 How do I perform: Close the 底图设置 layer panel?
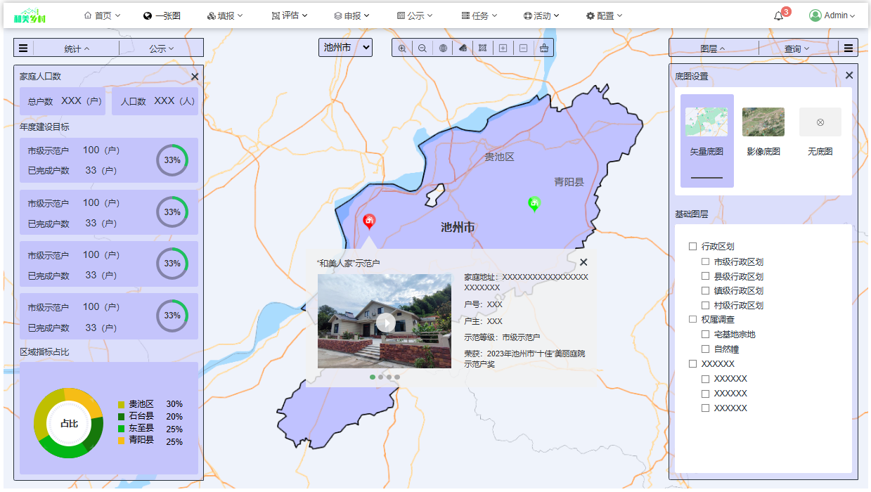click(x=849, y=75)
